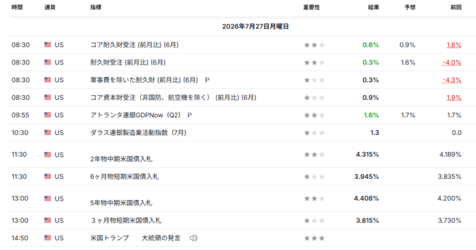
Task: Click result value 3.945%
Action: click(x=366, y=177)
